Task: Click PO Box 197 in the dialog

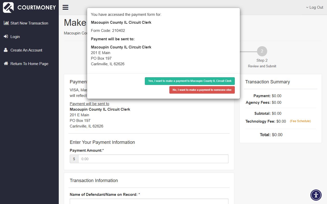Action: coord(101,58)
